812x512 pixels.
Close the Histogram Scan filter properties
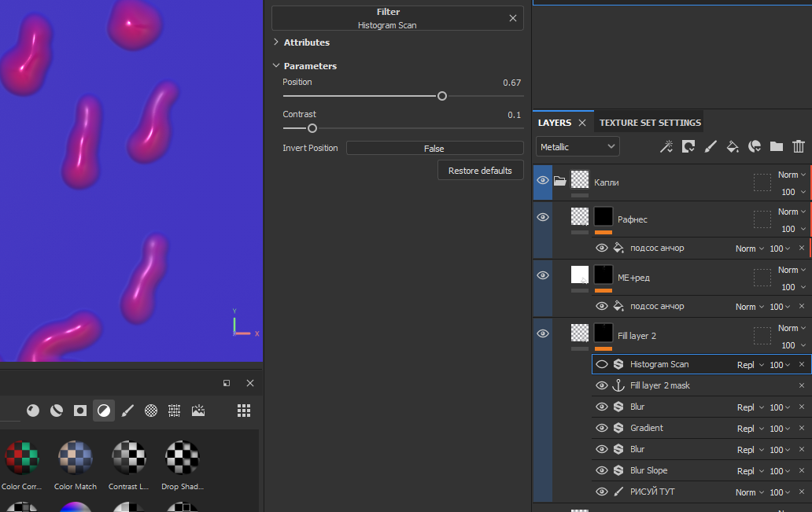coord(513,18)
